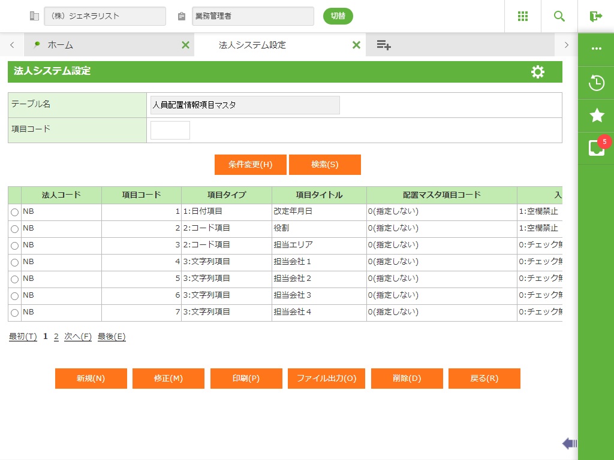
Task: Click the logout door icon
Action: coord(595,16)
